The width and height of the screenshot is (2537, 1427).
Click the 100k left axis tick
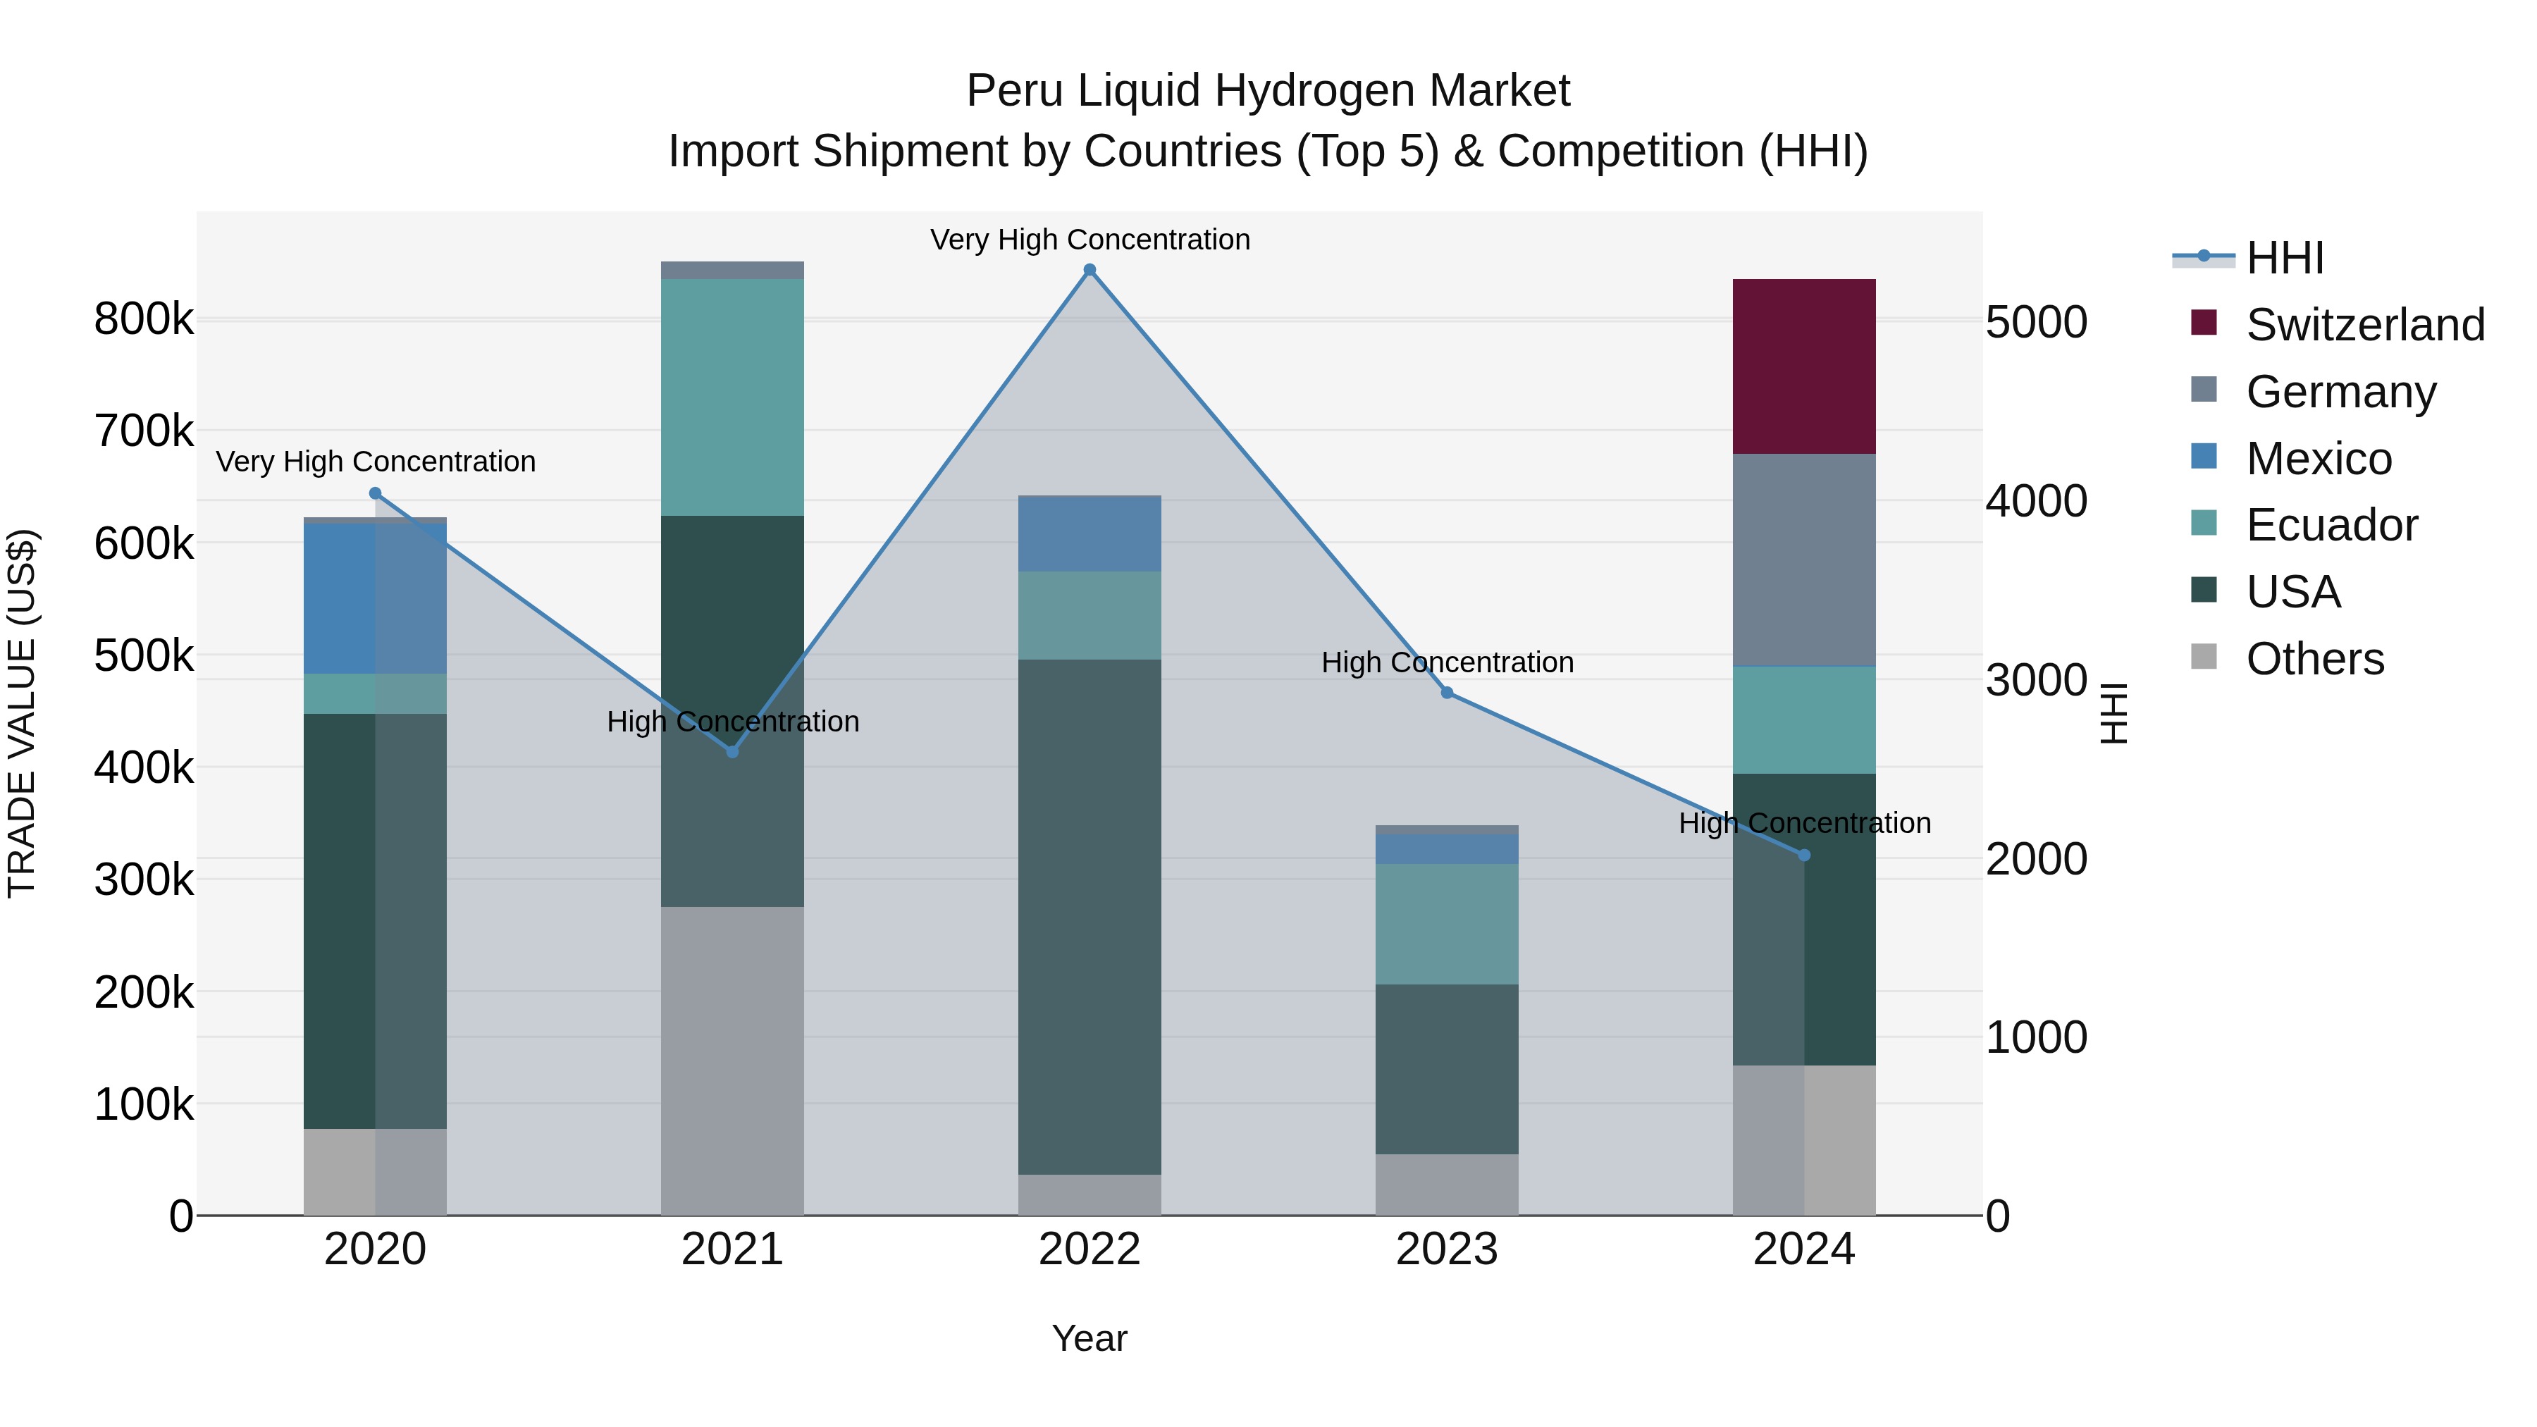(x=144, y=1105)
